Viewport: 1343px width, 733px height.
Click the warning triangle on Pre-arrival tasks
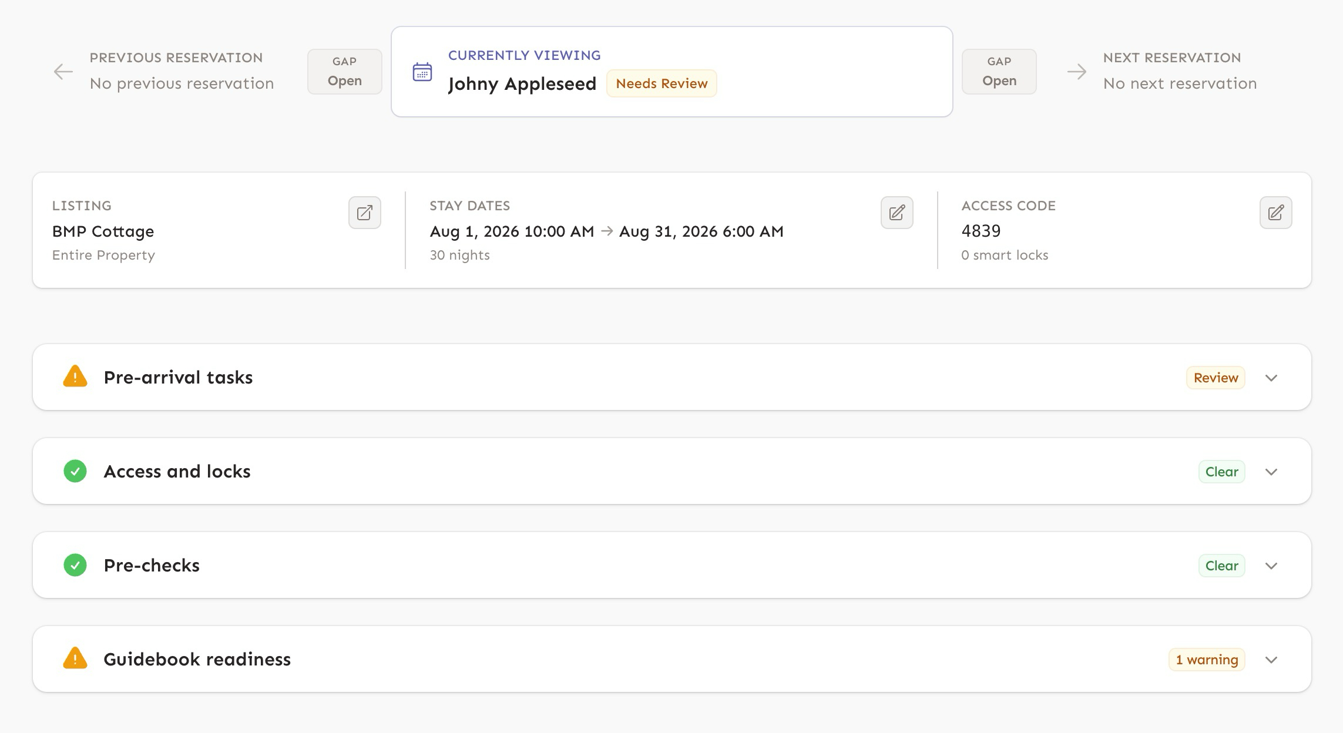(x=75, y=376)
